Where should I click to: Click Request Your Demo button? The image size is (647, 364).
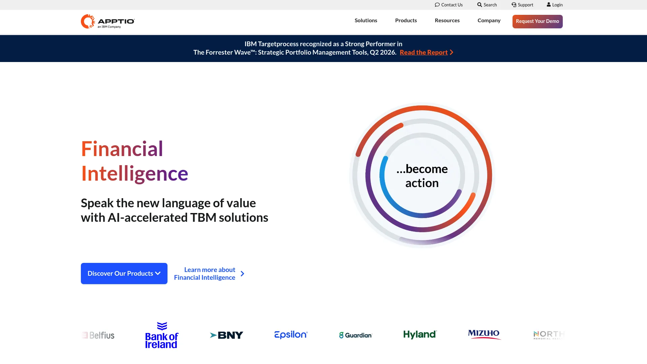pos(537,22)
